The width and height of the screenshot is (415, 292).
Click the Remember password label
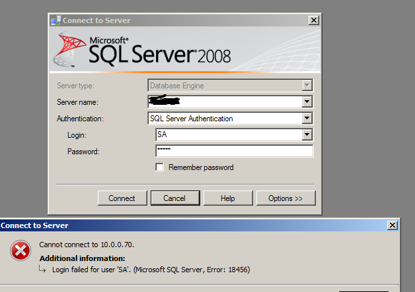pos(201,167)
